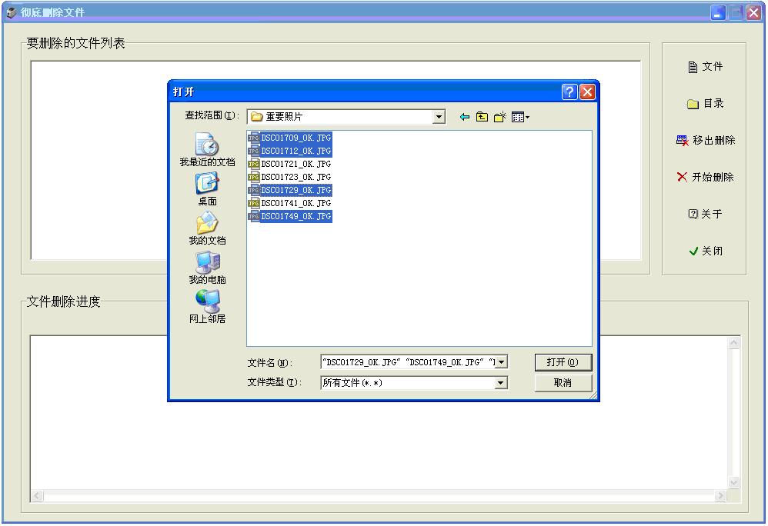
Task: Minimize the 彻底删除文件 main window
Action: [x=718, y=13]
